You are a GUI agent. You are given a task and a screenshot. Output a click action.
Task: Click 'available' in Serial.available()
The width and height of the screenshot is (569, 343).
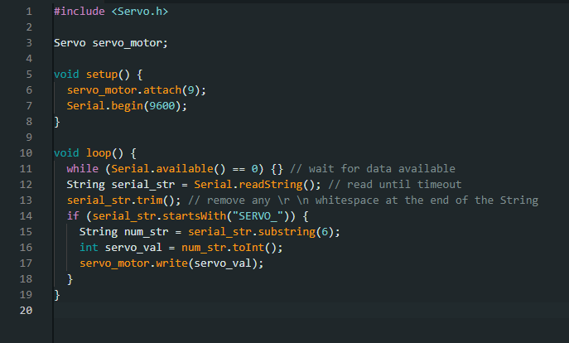(185, 169)
